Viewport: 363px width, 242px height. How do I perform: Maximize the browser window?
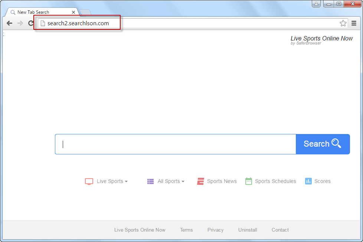[x=339, y=4]
